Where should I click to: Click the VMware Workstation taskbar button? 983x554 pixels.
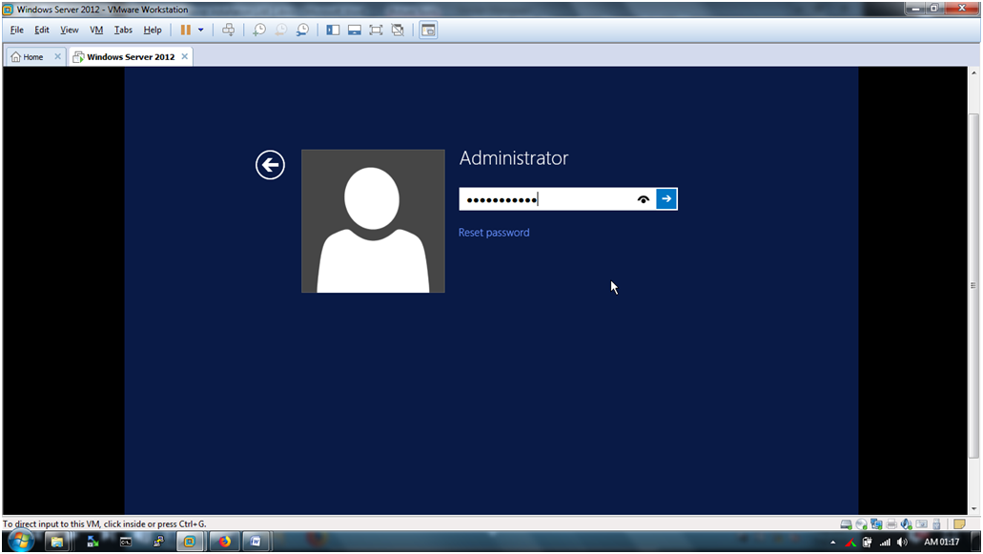(190, 542)
